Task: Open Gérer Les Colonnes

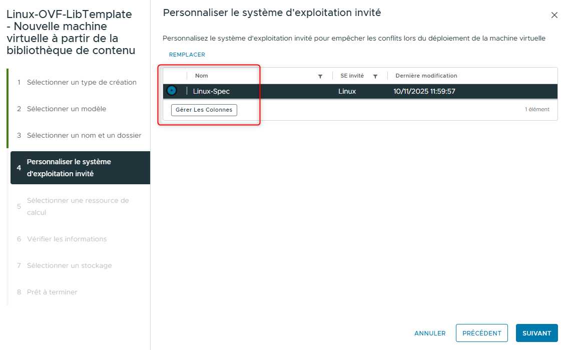Action: coord(204,110)
